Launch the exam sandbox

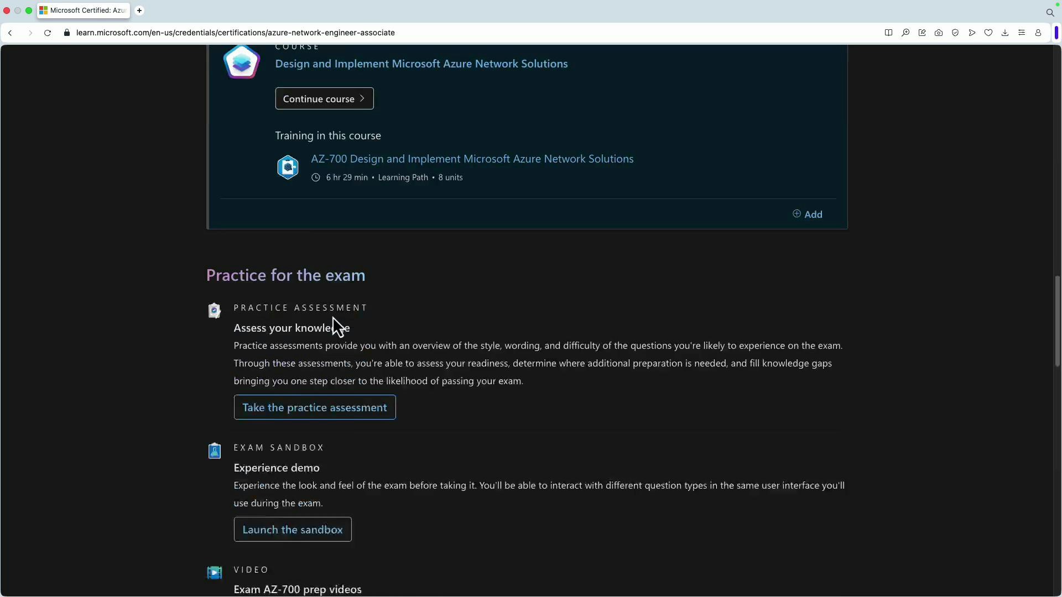click(293, 529)
